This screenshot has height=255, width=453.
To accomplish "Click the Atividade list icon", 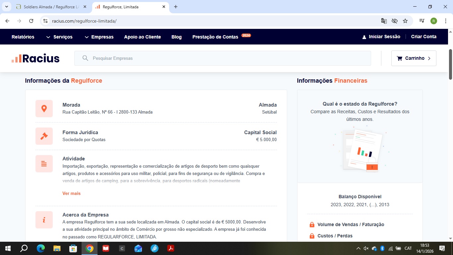I will point(44,164).
